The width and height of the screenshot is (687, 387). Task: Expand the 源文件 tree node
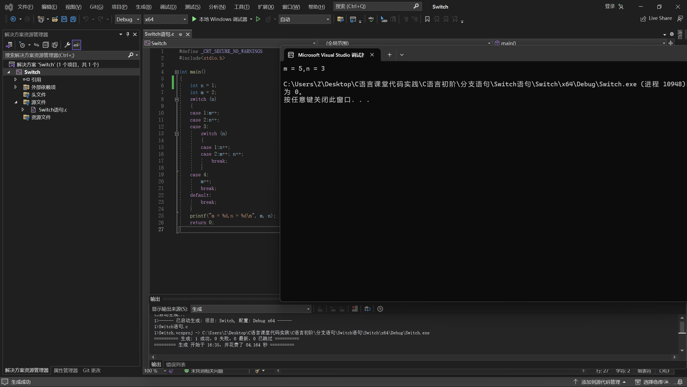(x=16, y=102)
